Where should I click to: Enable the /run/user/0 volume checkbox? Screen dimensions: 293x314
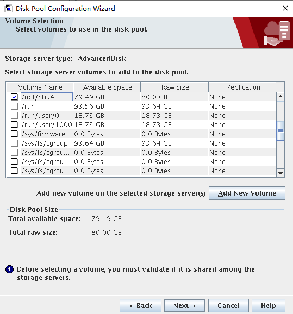coord(14,115)
